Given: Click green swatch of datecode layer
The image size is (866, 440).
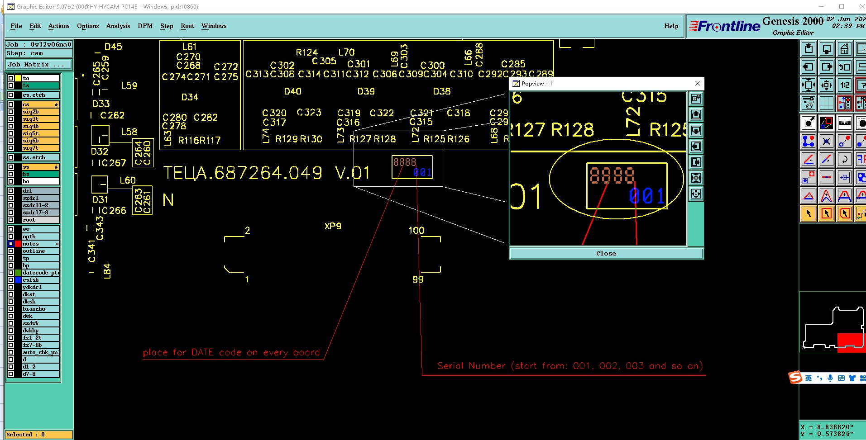Looking at the screenshot, I should coord(18,273).
